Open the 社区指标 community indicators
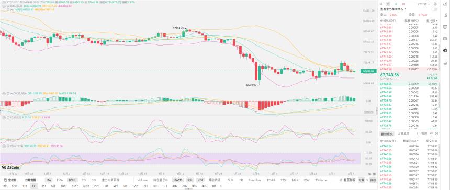Viewport: 450px width, 190px height. click(350, 180)
